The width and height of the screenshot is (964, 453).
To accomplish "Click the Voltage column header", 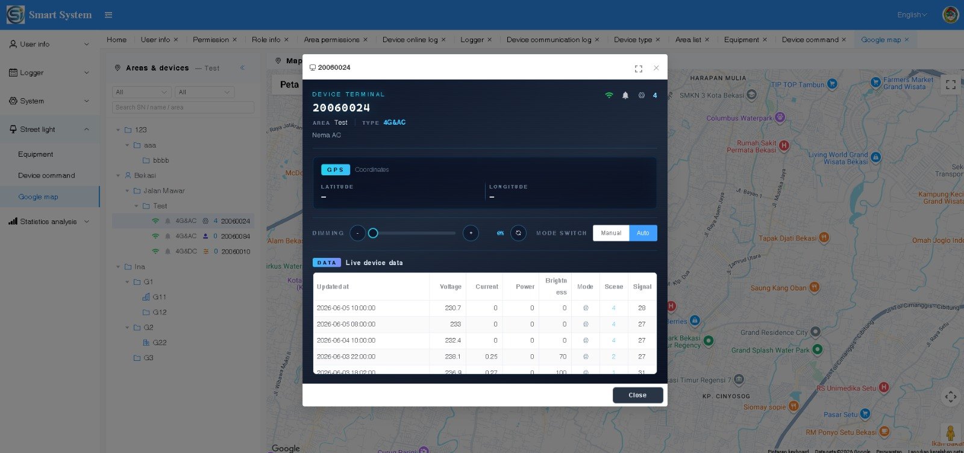I will 451,287.
